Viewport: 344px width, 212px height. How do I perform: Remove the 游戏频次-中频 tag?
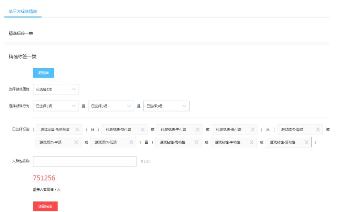[x=76, y=142]
